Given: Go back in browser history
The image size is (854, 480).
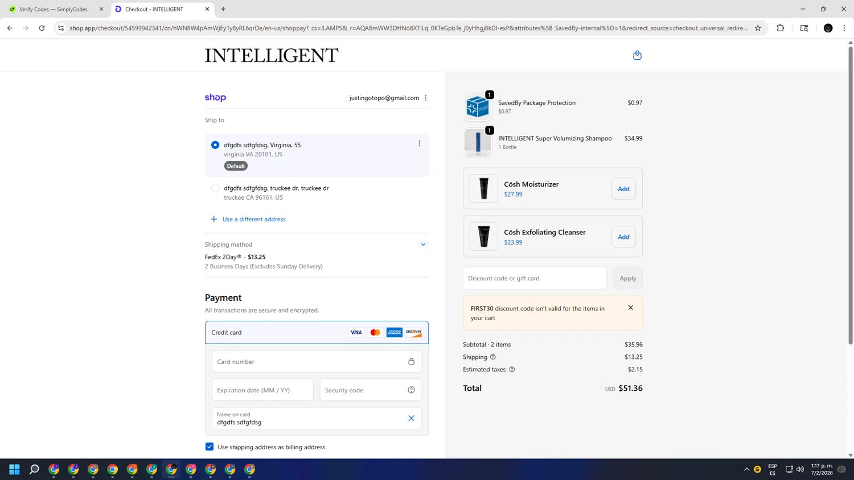Looking at the screenshot, I should [x=10, y=28].
